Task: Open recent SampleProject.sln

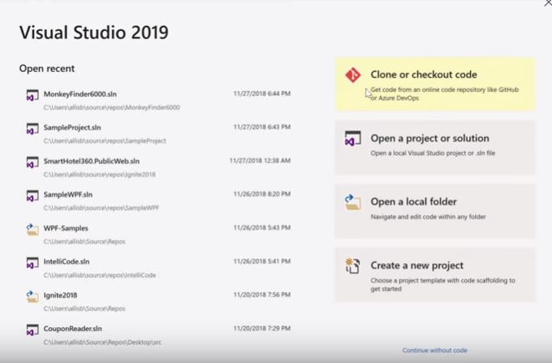Action: tap(157, 134)
